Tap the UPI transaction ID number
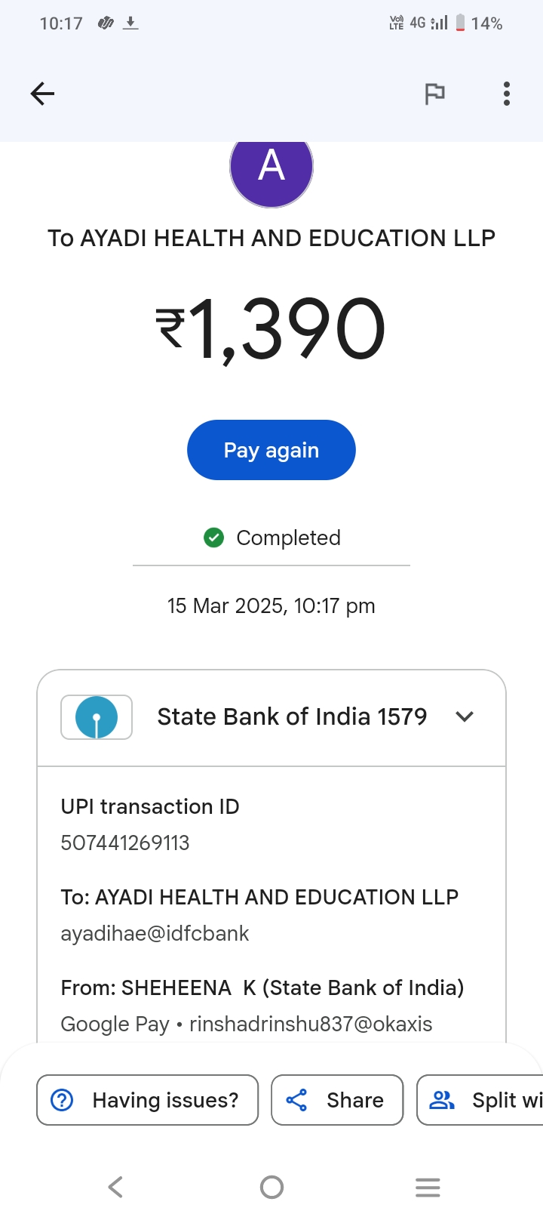 pyautogui.click(x=125, y=843)
